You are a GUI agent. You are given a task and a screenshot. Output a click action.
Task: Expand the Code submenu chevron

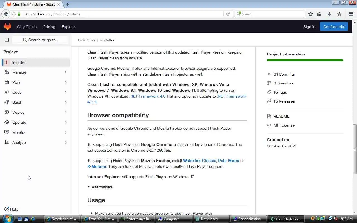click(x=66, y=92)
